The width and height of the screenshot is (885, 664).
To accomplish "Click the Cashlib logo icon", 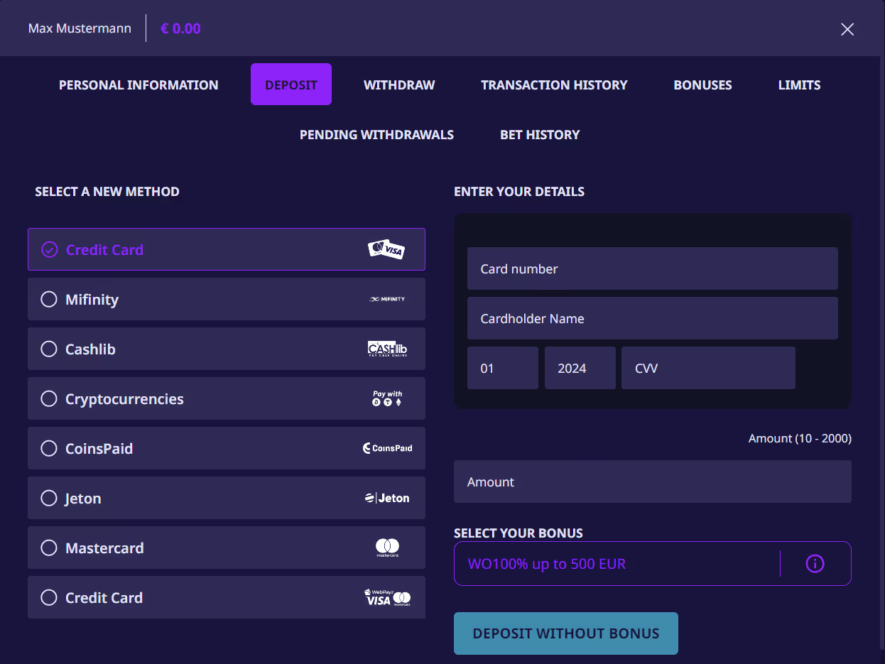I will [387, 349].
